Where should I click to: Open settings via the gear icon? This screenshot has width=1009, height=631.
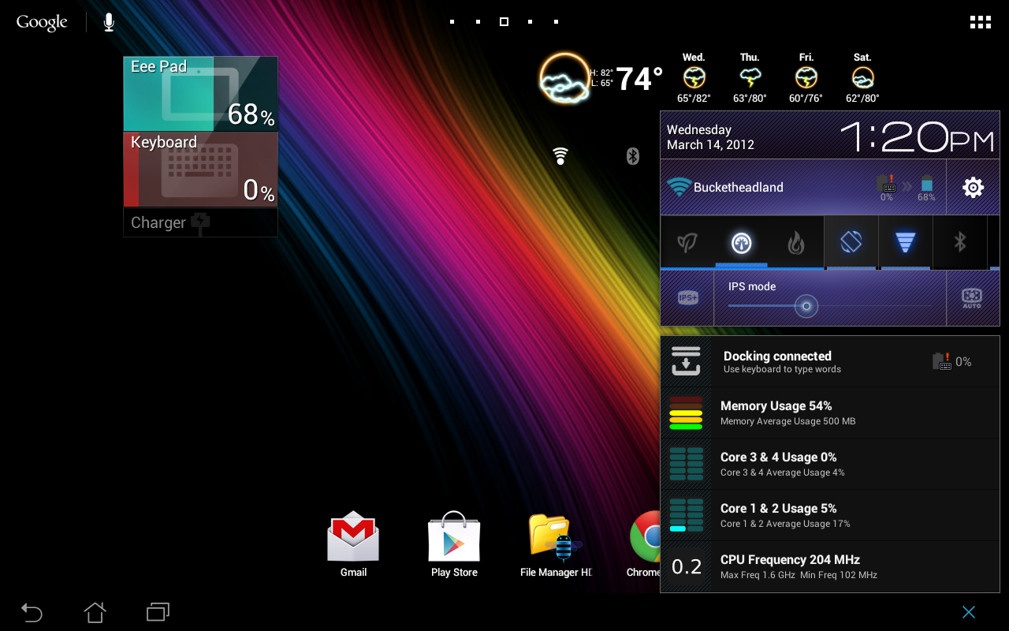pos(972,187)
